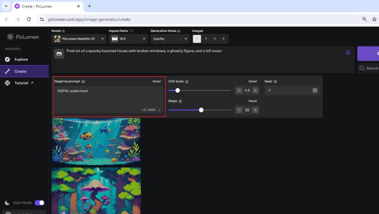
Task: Click the Steps slider handle
Action: click(x=201, y=110)
